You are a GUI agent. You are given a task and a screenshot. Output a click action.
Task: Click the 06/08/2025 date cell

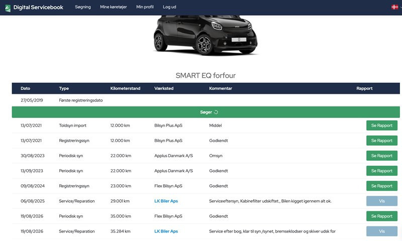[33, 201]
